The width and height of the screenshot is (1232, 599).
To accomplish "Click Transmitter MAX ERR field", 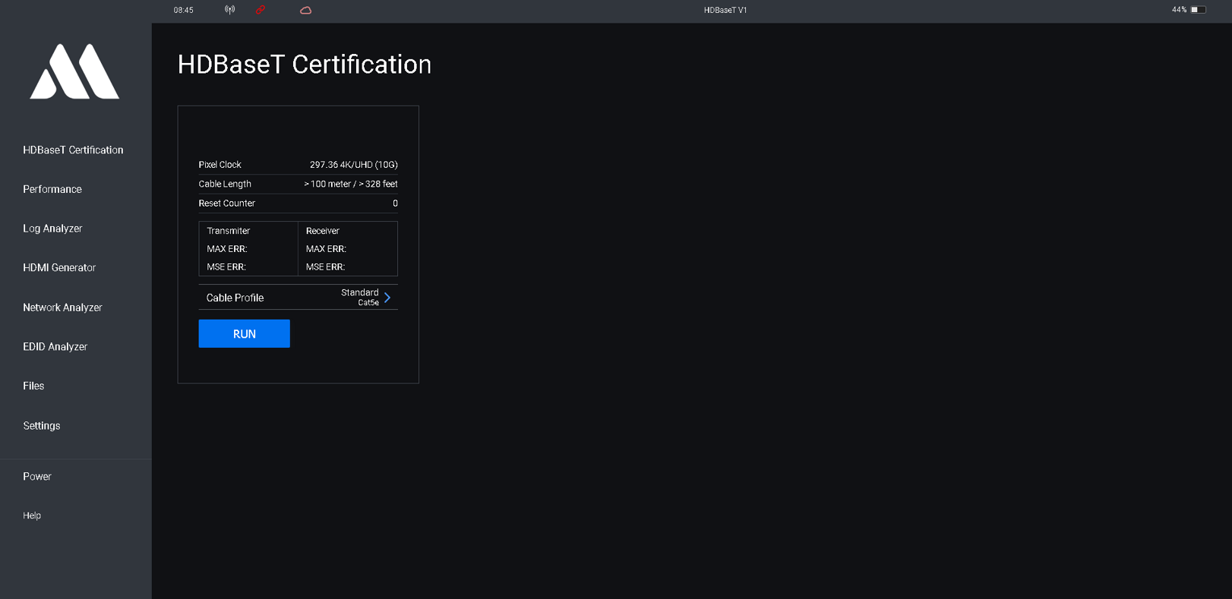I will 227,249.
